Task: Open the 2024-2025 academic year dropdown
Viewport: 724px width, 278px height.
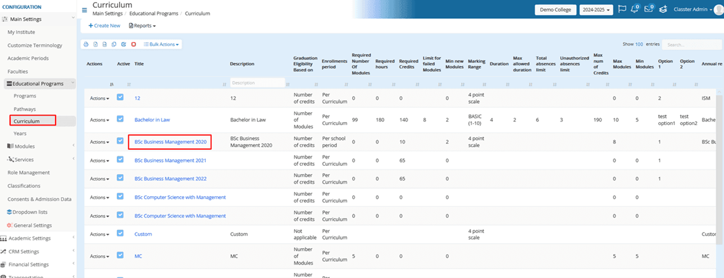Action: [596, 10]
